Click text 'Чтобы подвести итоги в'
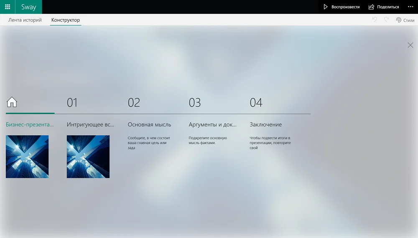Viewport: 418px width, 238px height. point(270,138)
